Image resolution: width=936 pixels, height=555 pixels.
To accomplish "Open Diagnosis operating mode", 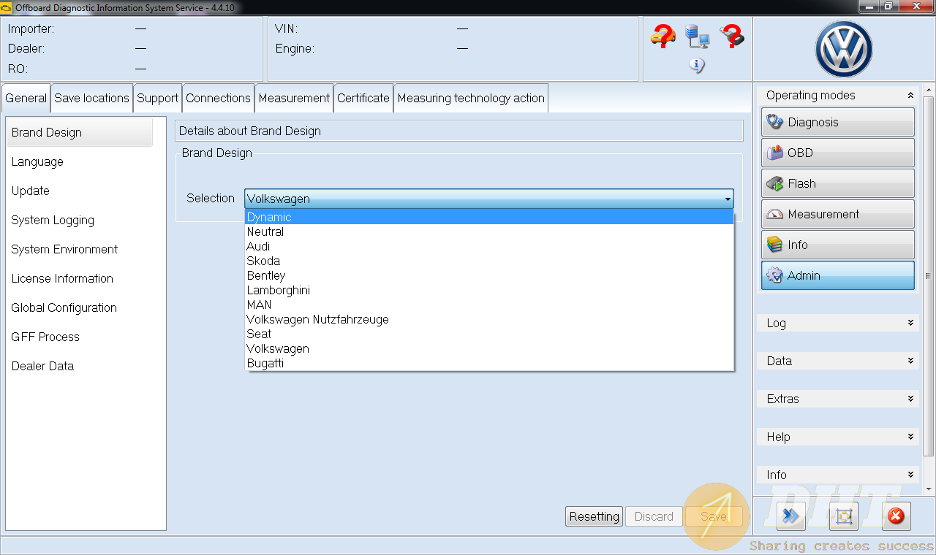I will (838, 122).
